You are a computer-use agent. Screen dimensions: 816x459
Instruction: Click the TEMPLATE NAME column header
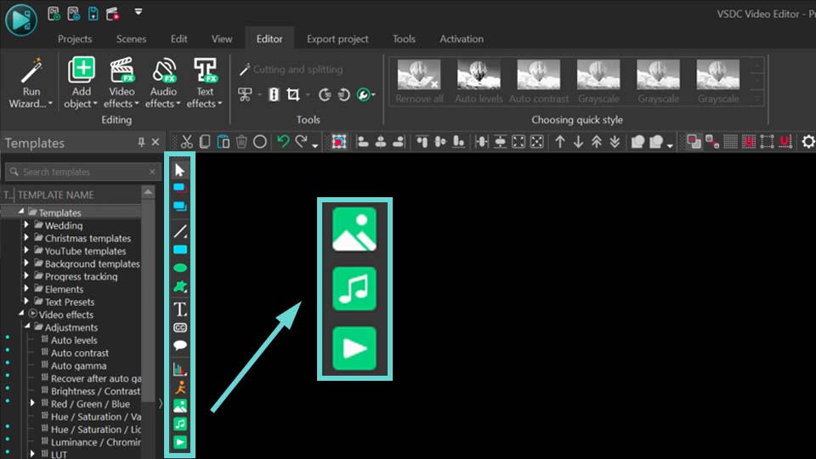point(56,195)
